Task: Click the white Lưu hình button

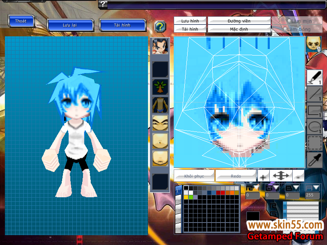Action: (190, 21)
